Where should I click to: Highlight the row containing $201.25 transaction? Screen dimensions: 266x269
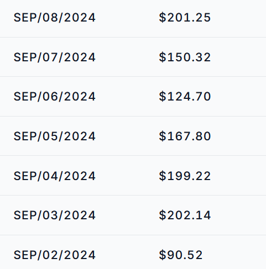click(x=133, y=18)
